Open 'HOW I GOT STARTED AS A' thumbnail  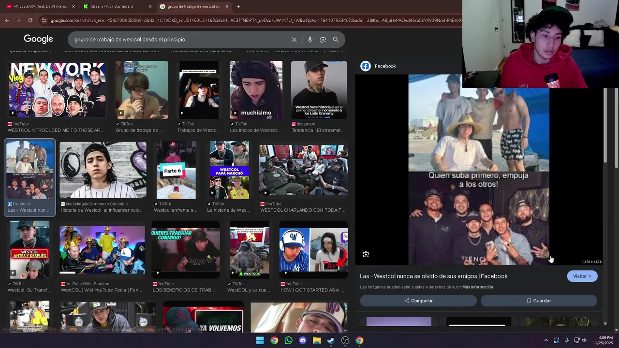[x=313, y=250]
